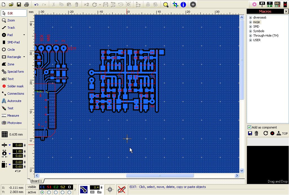Click the 0.635 mm grid size button
The image size is (289, 195).
(16, 134)
